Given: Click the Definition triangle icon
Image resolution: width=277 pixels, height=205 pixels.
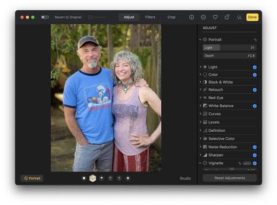Looking at the screenshot, I should pos(205,131).
